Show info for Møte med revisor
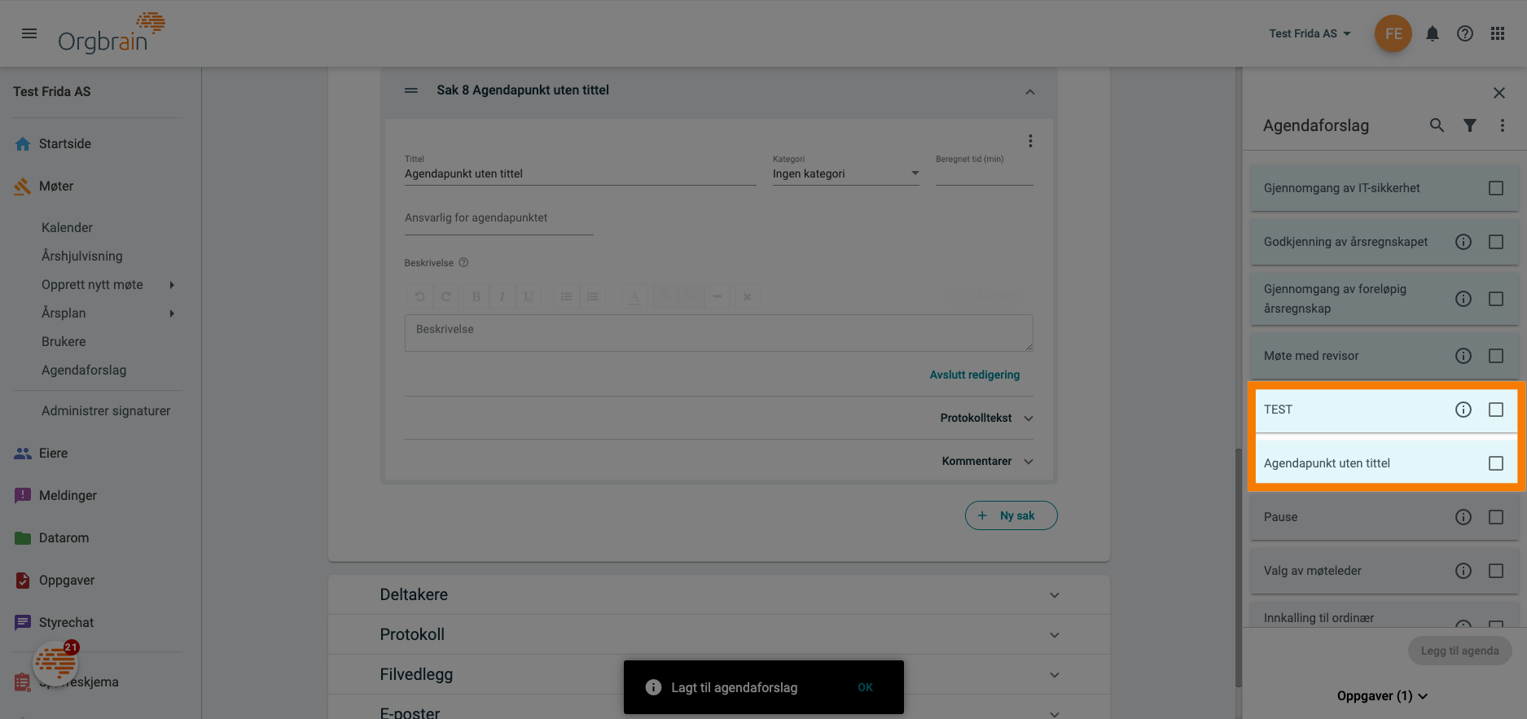Image resolution: width=1527 pixels, height=719 pixels. tap(1463, 356)
